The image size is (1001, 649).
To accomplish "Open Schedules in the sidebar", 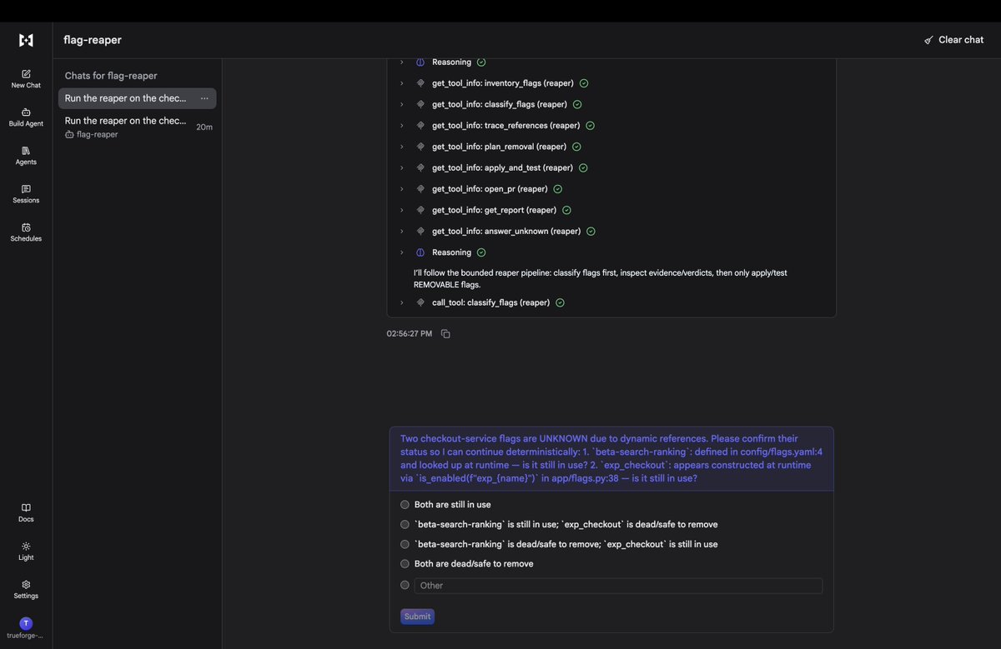I will point(26,232).
